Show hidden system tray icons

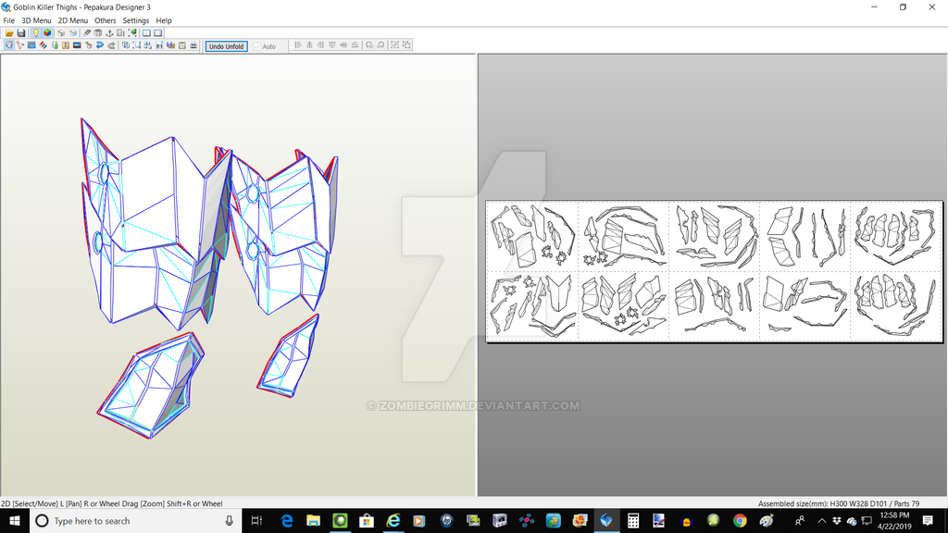(x=822, y=520)
